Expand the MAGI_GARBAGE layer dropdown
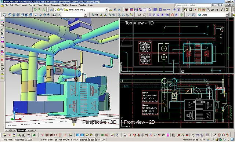The height and width of the screenshot is (142, 235). pos(106,10)
